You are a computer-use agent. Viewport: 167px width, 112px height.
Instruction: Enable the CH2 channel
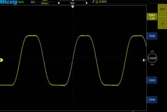coord(152,36)
